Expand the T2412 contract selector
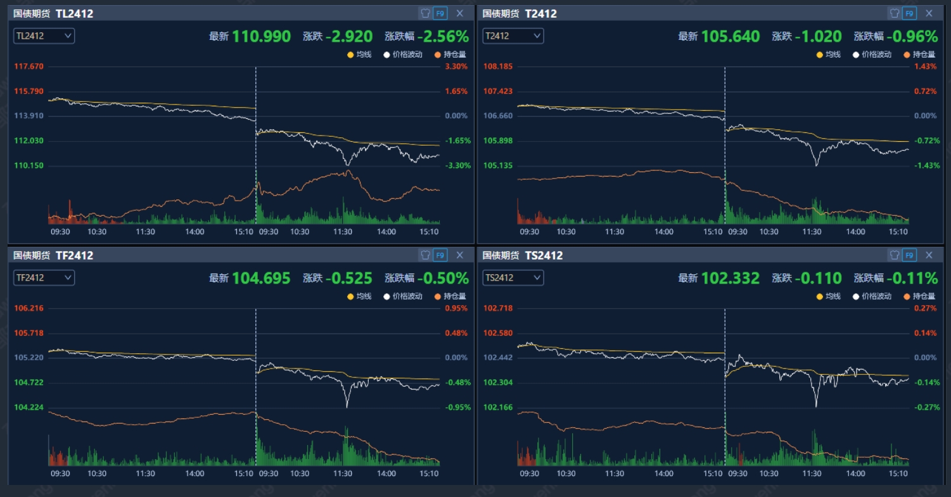Screen dimensions: 951x497 [513, 36]
